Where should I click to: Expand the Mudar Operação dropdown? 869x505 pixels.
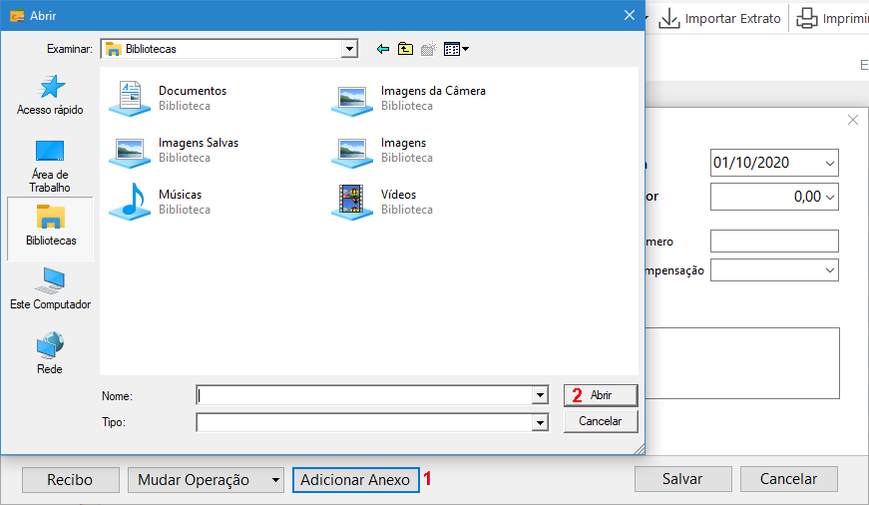point(275,480)
